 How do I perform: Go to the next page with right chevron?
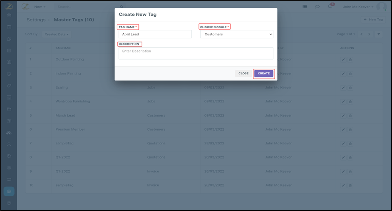point(369,34)
